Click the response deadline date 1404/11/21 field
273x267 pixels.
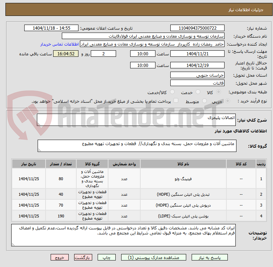click(197, 54)
